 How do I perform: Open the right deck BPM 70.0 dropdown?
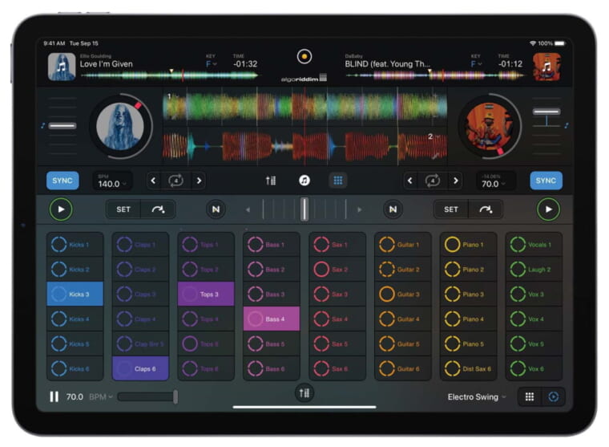click(495, 181)
